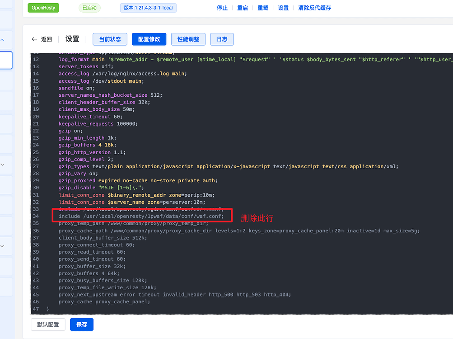This screenshot has height=339, width=453.
Task: Switch to the 当前状态 tab
Action: [109, 39]
